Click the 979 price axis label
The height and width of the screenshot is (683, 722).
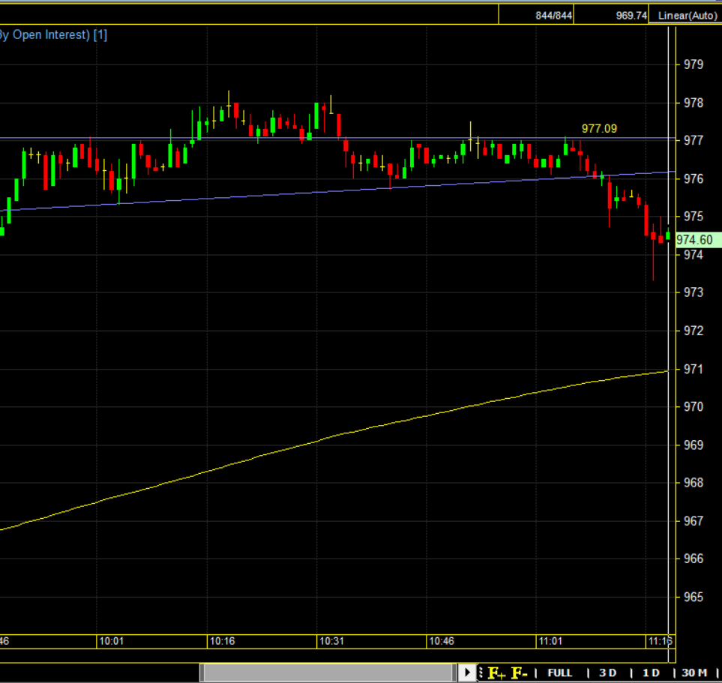pos(694,64)
